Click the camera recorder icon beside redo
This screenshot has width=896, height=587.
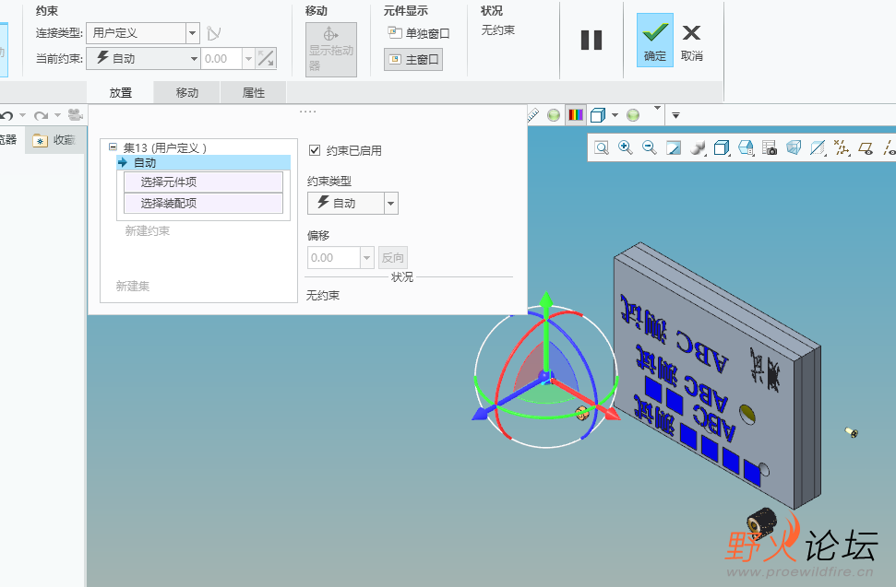[76, 115]
